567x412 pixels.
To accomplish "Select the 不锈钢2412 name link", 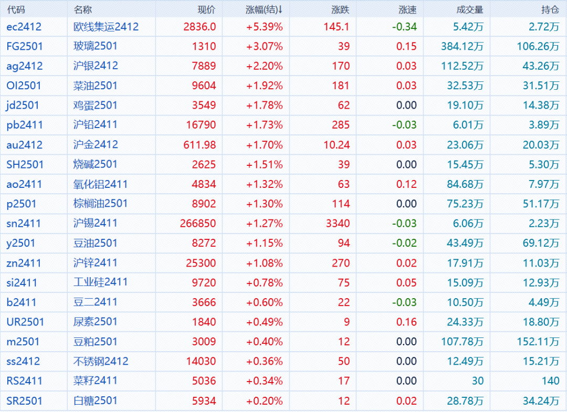I will pos(101,361).
